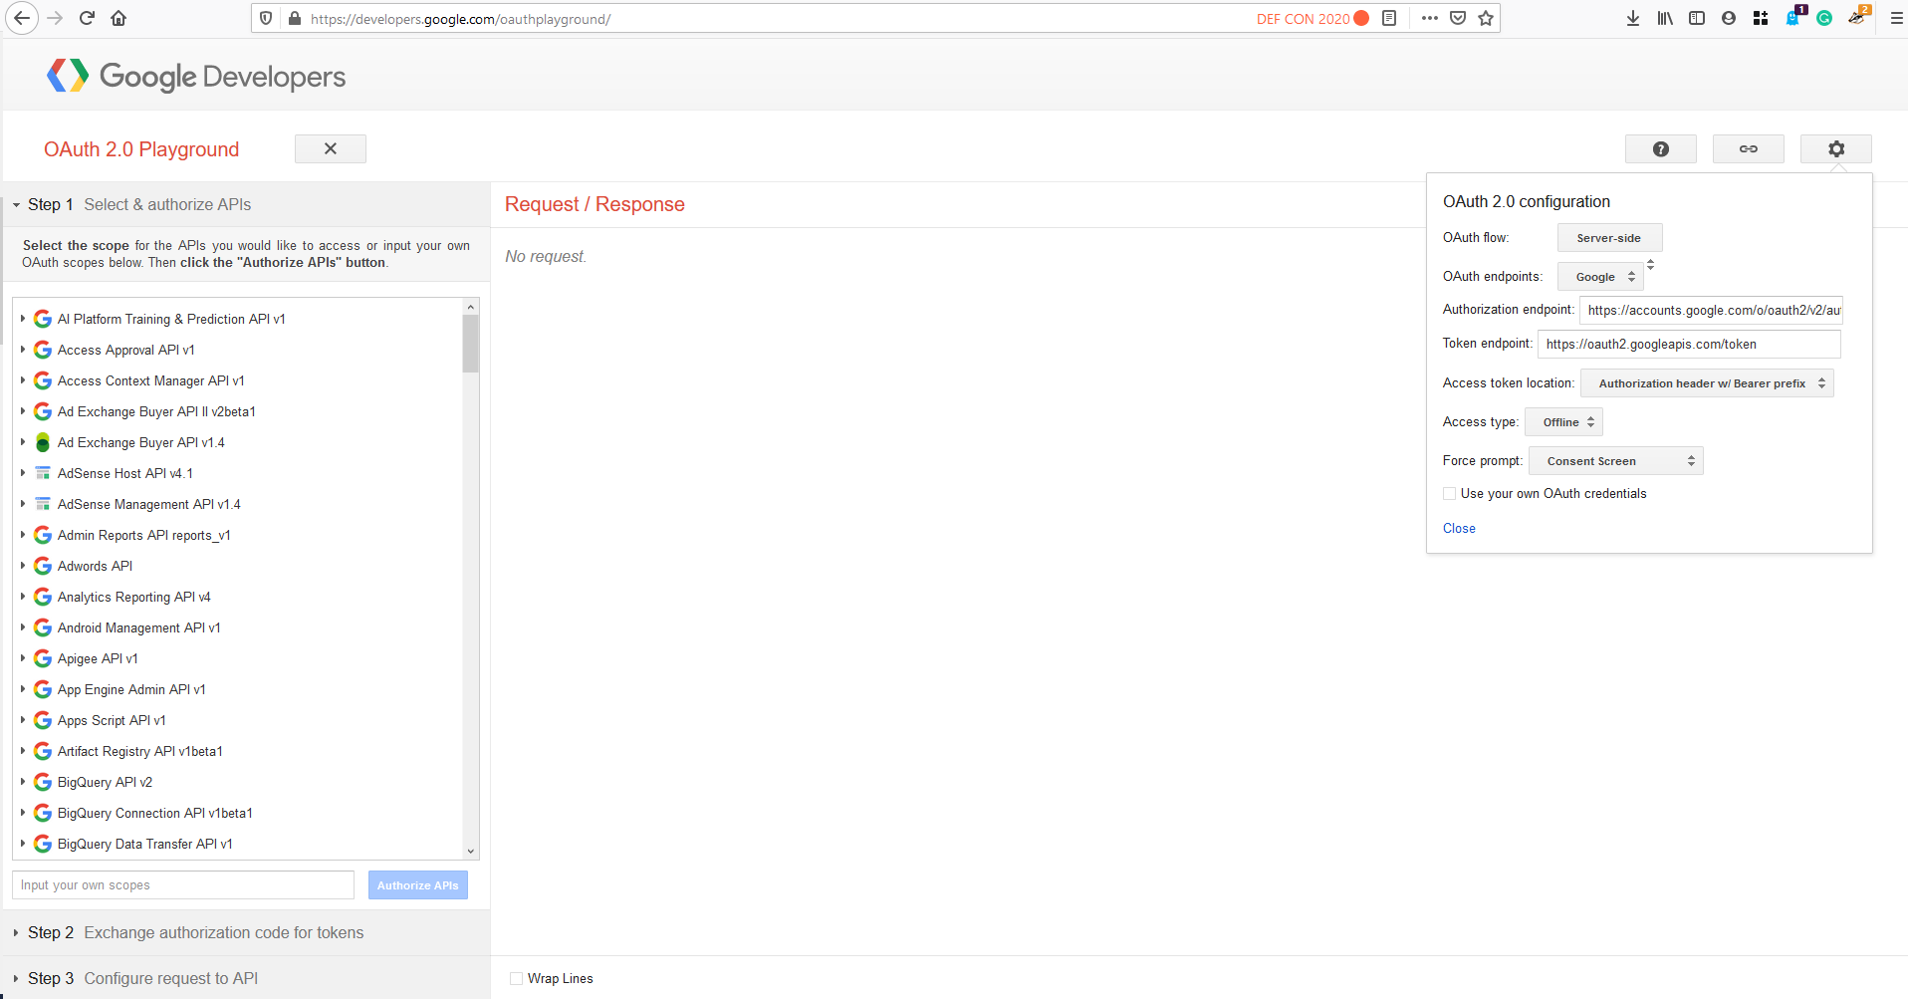Open the settings gear button
Screen dimensions: 1908x999
click(1836, 148)
